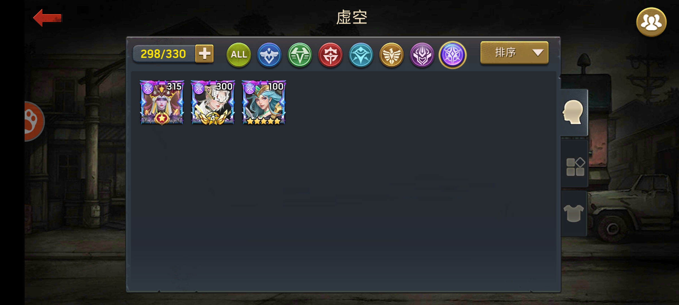Filter heroes by green faction emblem

click(x=300, y=55)
